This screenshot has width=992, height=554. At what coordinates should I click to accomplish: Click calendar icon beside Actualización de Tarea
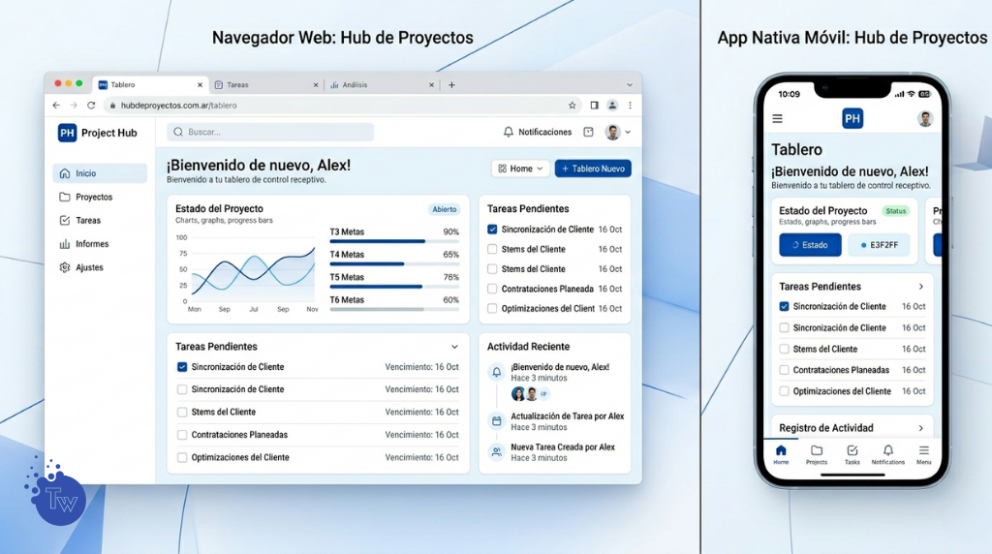coord(497,420)
